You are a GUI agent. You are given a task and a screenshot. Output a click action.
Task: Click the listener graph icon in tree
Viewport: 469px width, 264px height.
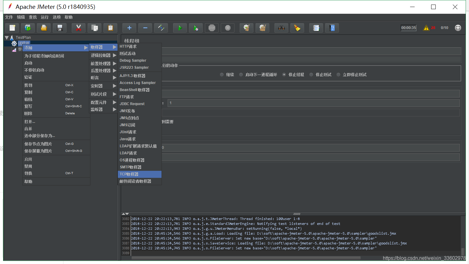click(x=14, y=50)
